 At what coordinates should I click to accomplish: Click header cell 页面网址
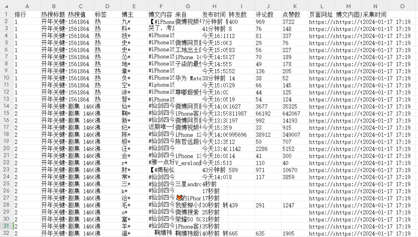pos(322,14)
